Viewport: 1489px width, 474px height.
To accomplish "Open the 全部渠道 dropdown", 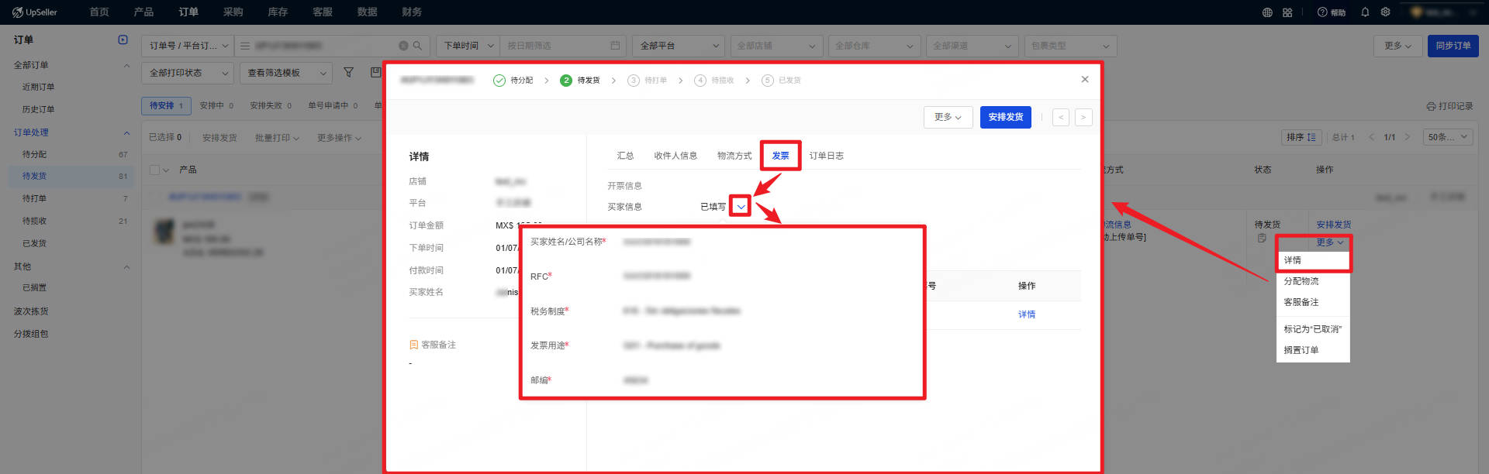I will [972, 46].
